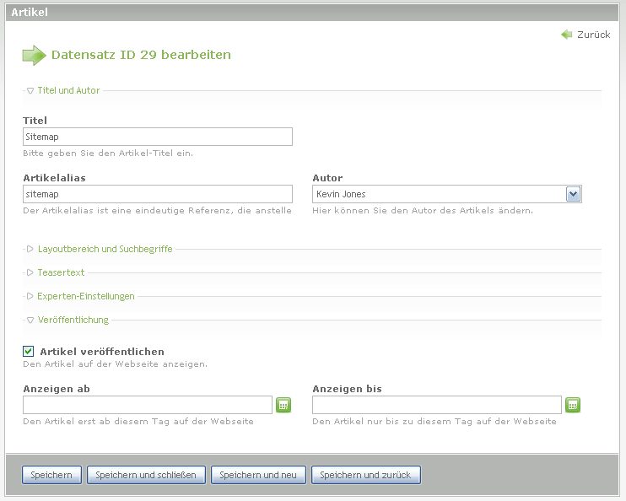Viewport: 626px width, 501px height.
Task: Expand the Teasertext section
Action: (61, 272)
